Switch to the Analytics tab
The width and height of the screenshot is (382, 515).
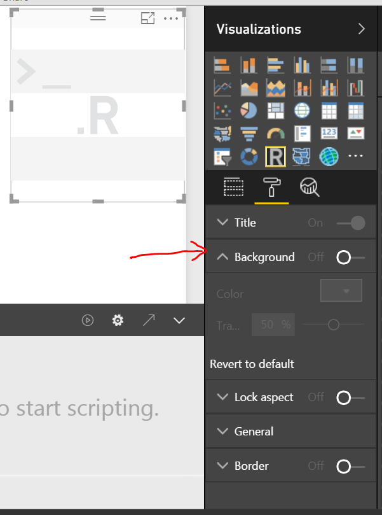point(310,187)
